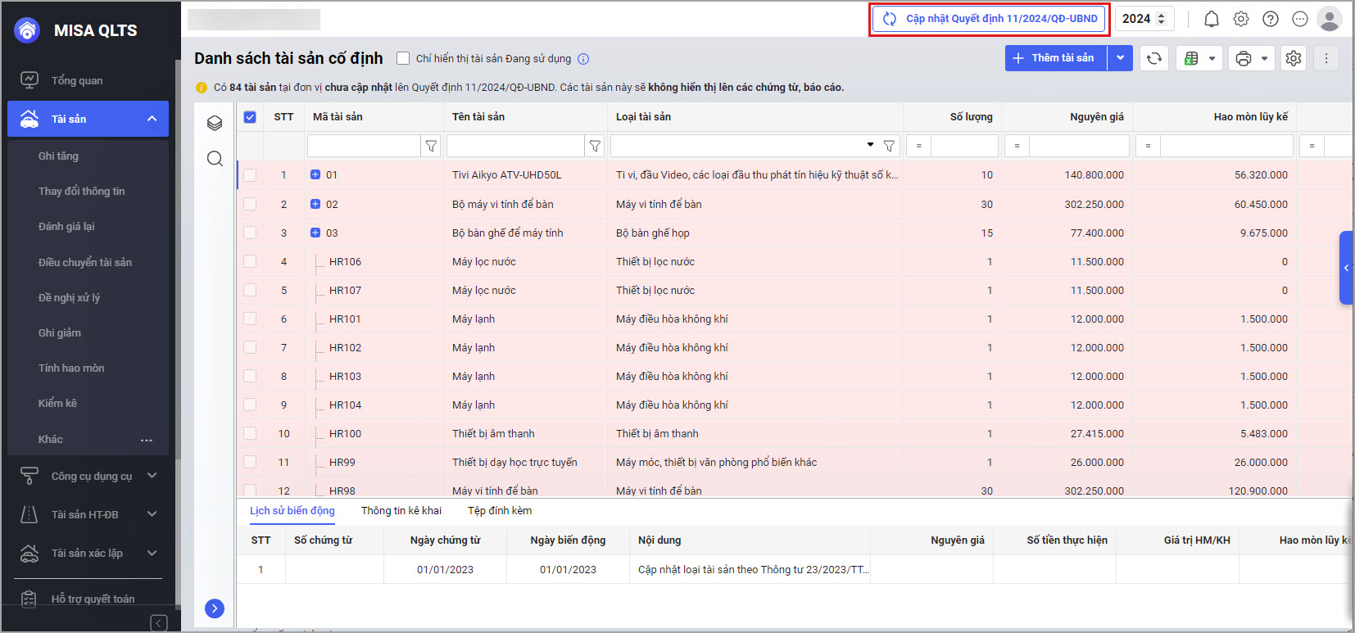Expand asset group 01 in the tree
Screen dimensions: 1355x633
[315, 174]
